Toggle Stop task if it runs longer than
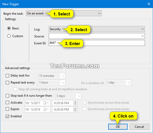Image resolution: width=153 pixels, height=133 pixels. (7, 96)
